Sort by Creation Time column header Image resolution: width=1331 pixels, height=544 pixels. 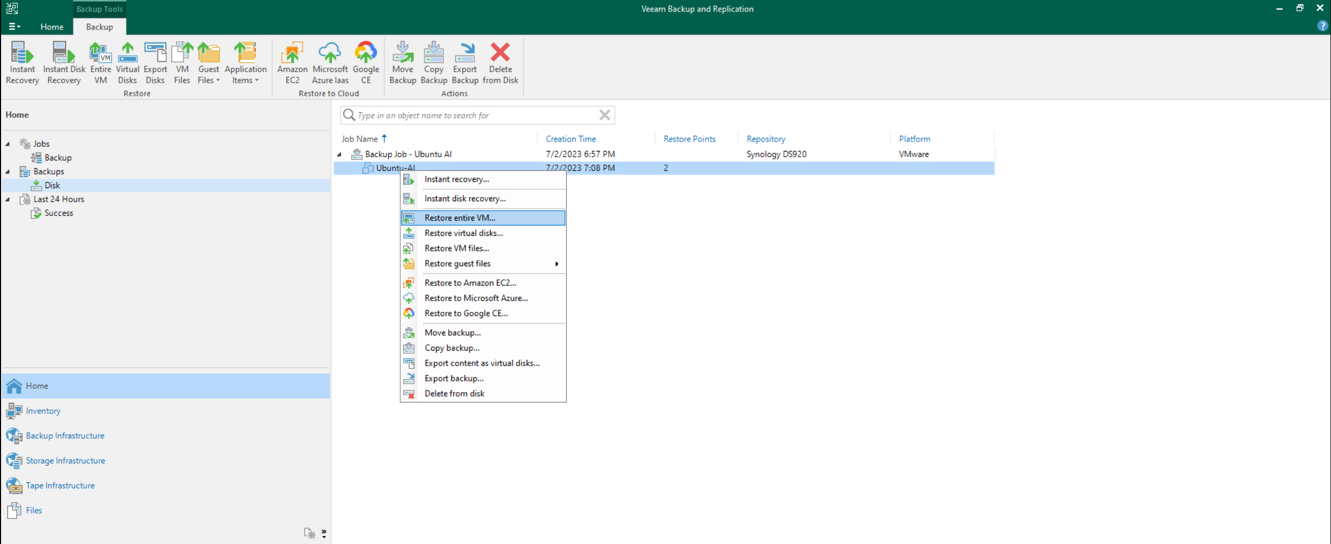click(x=570, y=139)
